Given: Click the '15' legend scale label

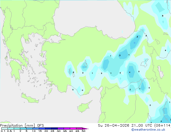Looking at the screenshot, I should (40, 131).
